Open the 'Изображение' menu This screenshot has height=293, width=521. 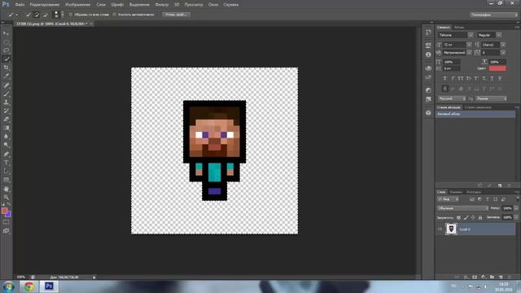[78, 5]
